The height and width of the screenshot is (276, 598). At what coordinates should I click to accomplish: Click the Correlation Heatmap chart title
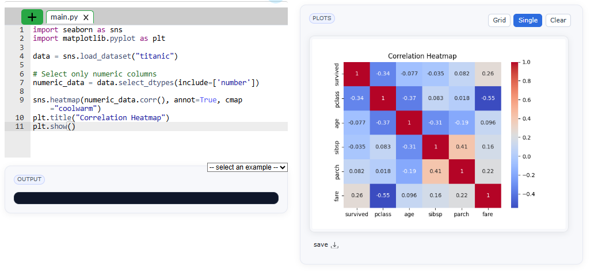pos(422,56)
